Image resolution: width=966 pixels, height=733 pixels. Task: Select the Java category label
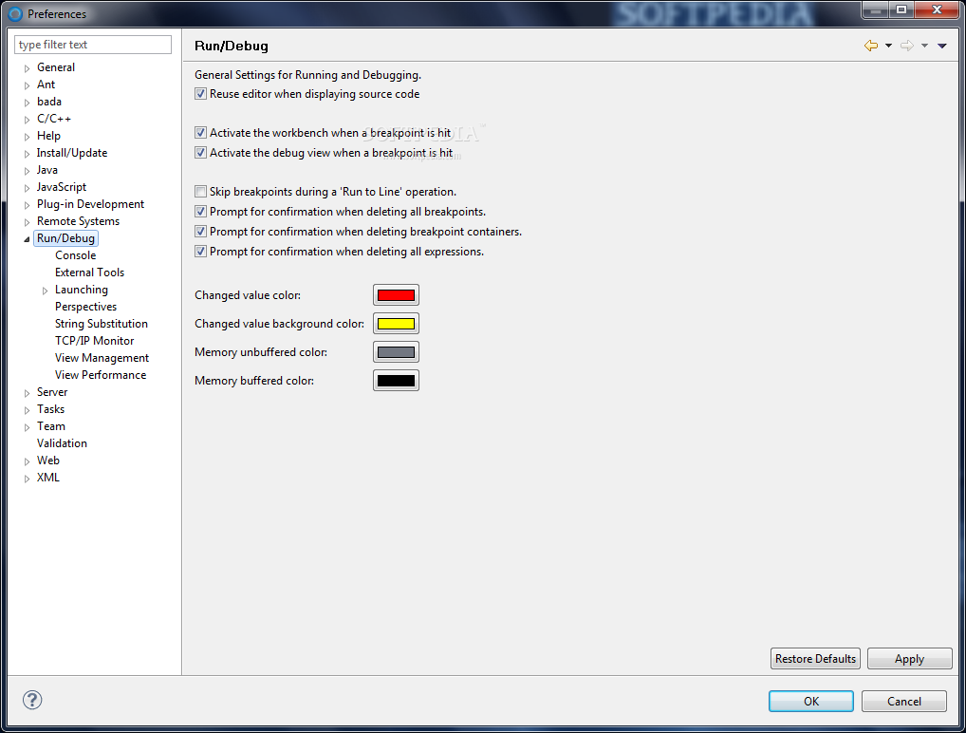coord(46,170)
